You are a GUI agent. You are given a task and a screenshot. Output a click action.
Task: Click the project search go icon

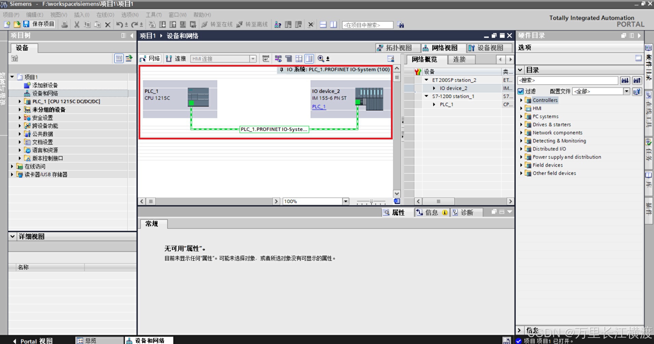click(x=401, y=25)
